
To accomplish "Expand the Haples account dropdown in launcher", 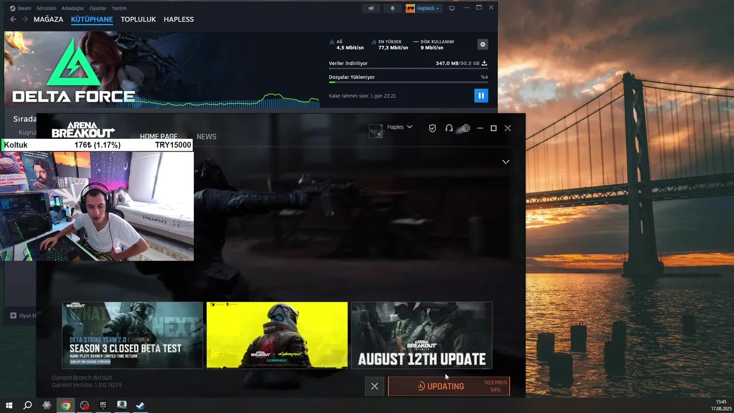I will click(x=400, y=127).
